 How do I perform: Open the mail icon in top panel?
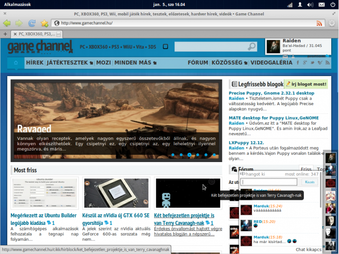(x=322, y=5)
